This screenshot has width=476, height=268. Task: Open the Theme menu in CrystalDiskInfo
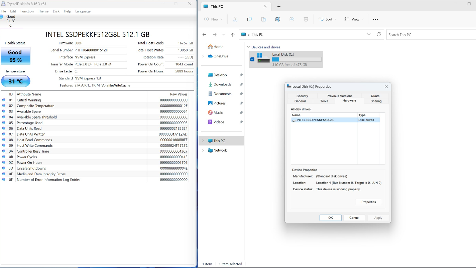[x=43, y=11]
